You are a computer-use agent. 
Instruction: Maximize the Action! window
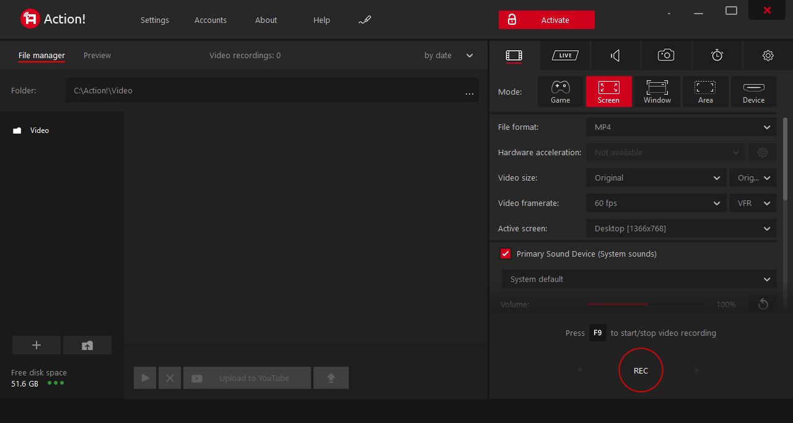(x=731, y=11)
